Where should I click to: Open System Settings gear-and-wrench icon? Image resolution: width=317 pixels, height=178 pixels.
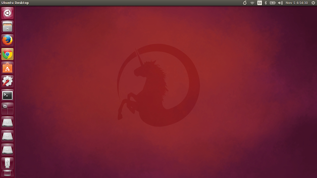pos(7,81)
